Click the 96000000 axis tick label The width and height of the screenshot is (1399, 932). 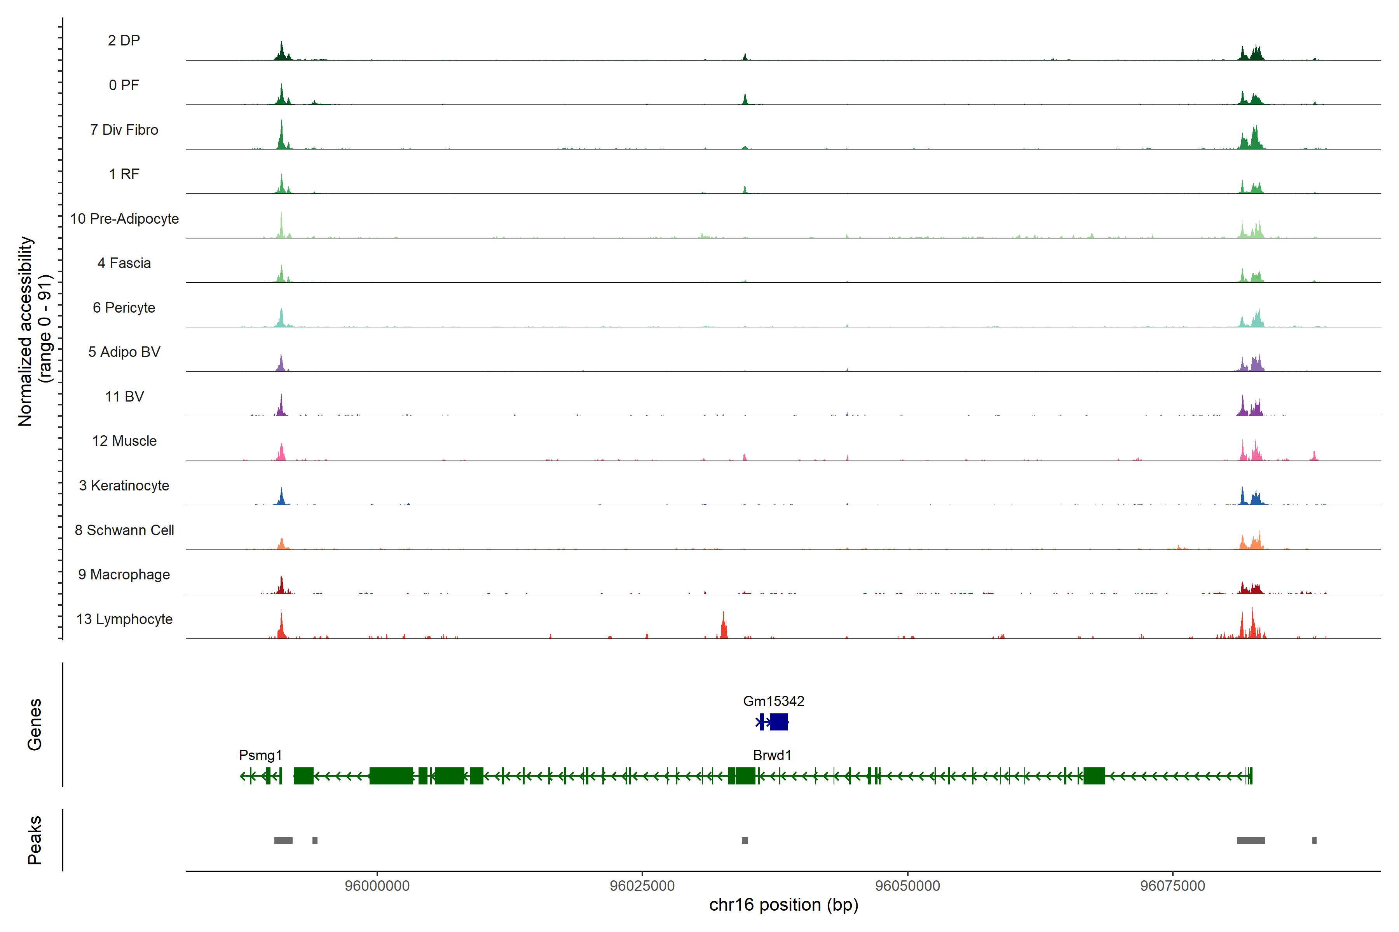[377, 886]
